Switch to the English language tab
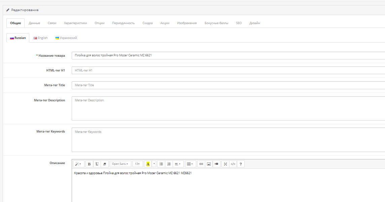Image resolution: width=385 pixels, height=202 pixels. tap(40, 38)
